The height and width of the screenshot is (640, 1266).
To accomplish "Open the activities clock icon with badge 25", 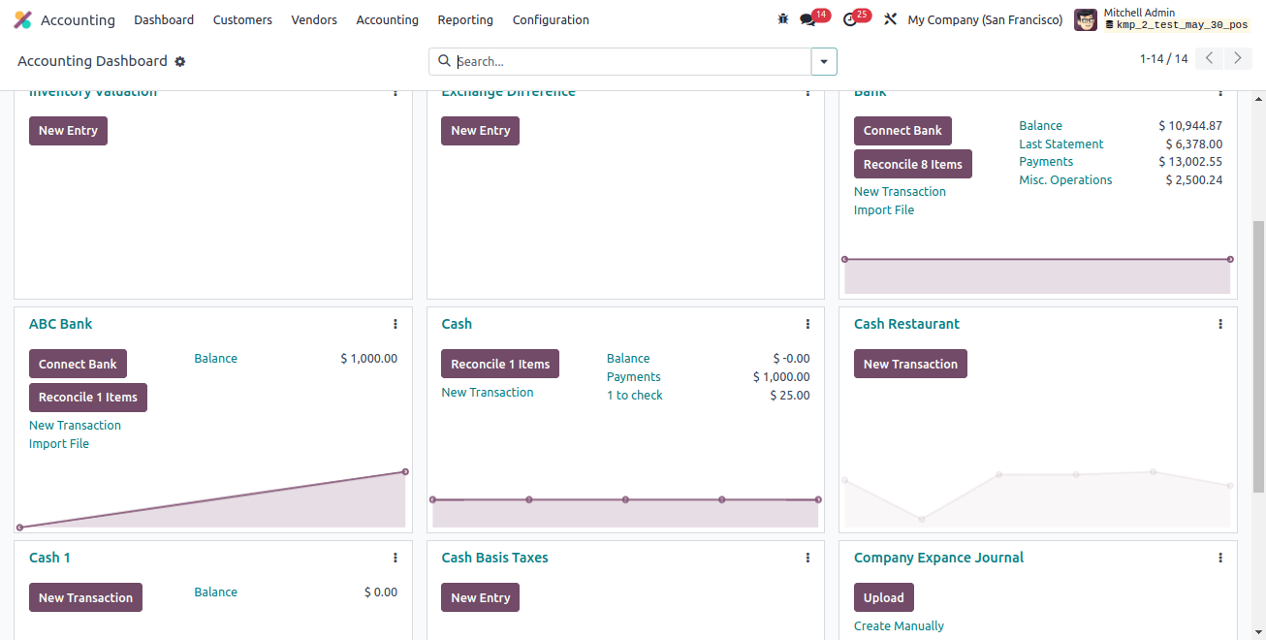I will (x=850, y=19).
